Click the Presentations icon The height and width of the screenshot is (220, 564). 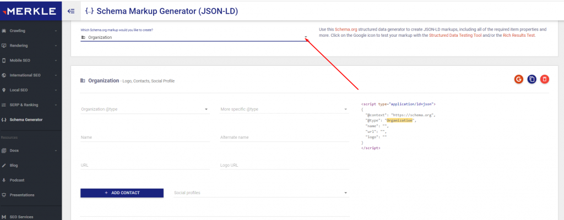pyautogui.click(x=4, y=195)
